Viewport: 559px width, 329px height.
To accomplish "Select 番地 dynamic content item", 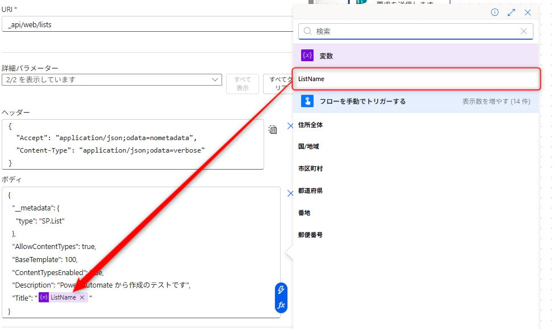I will [304, 213].
